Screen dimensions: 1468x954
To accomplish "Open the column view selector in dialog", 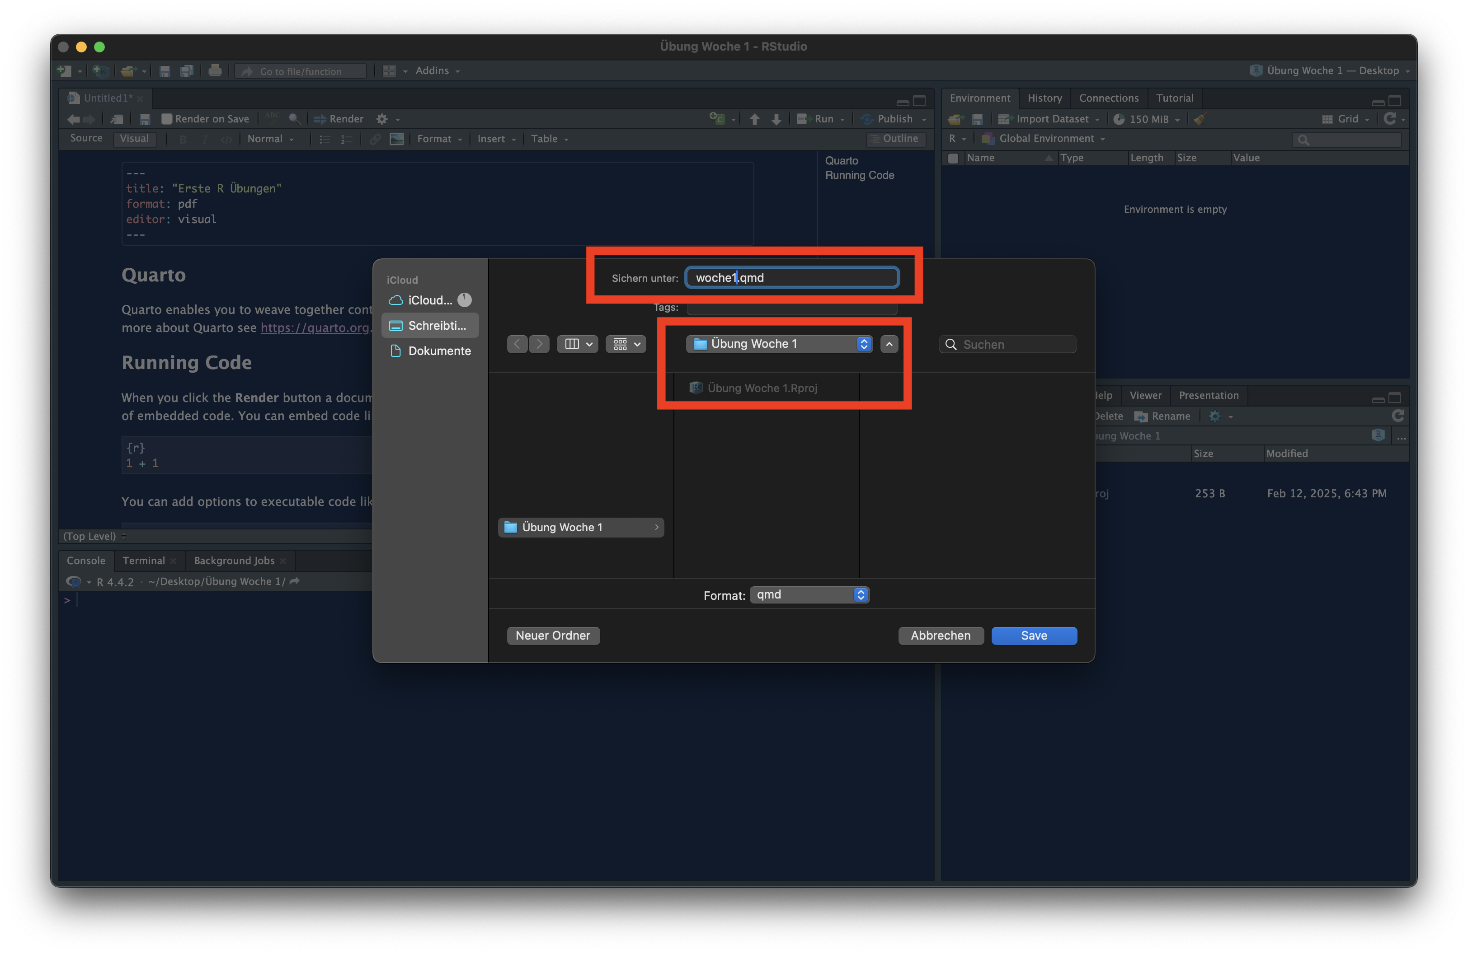I will click(x=577, y=344).
